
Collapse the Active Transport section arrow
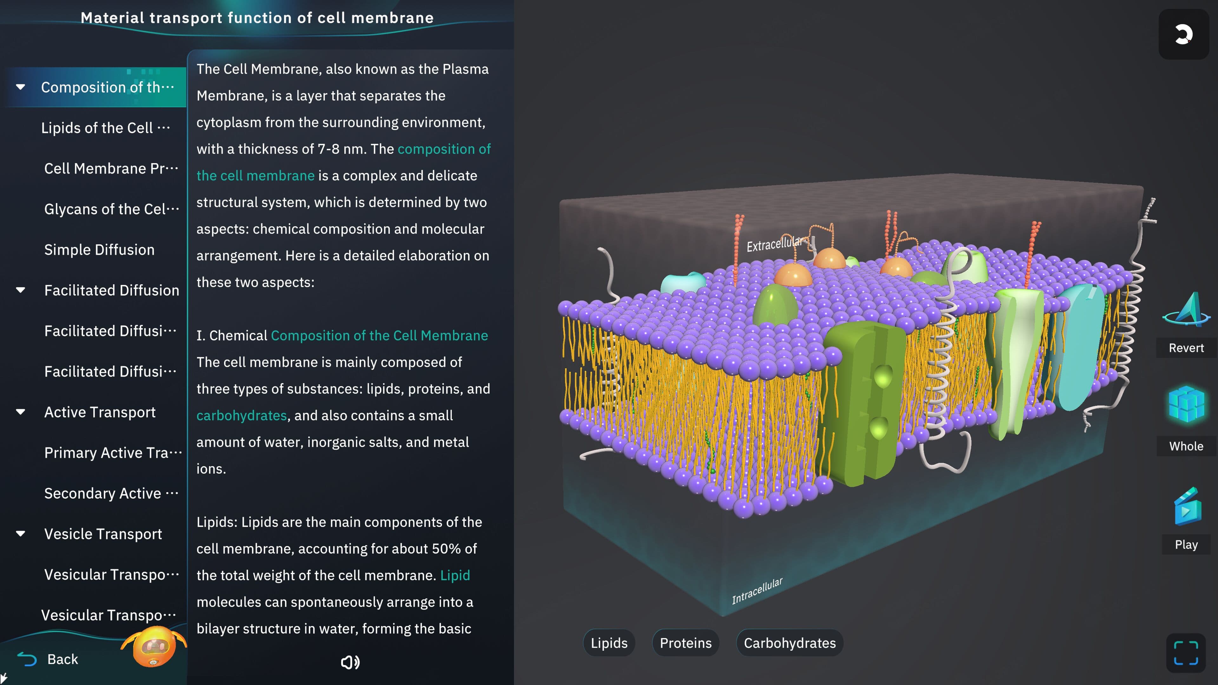pyautogui.click(x=20, y=412)
